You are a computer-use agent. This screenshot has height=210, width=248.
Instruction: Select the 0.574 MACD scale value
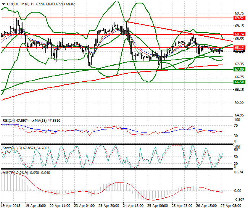(239, 172)
